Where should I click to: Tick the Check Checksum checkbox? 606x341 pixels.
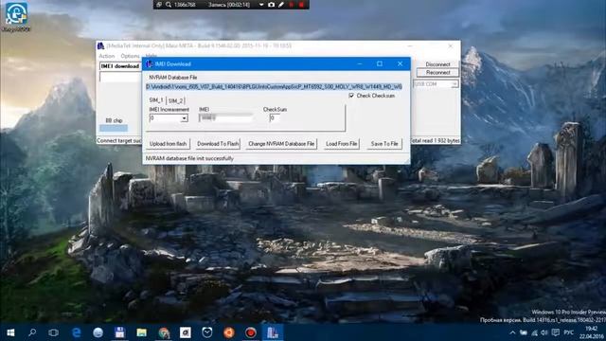pyautogui.click(x=351, y=96)
